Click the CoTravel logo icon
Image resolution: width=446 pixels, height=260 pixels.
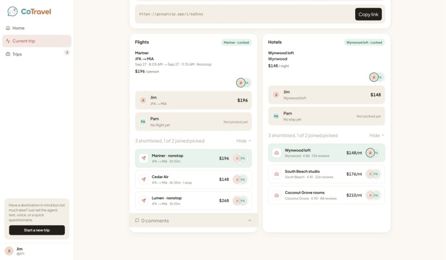click(x=13, y=12)
